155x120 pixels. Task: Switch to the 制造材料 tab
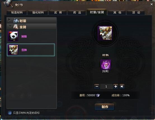tap(17, 13)
